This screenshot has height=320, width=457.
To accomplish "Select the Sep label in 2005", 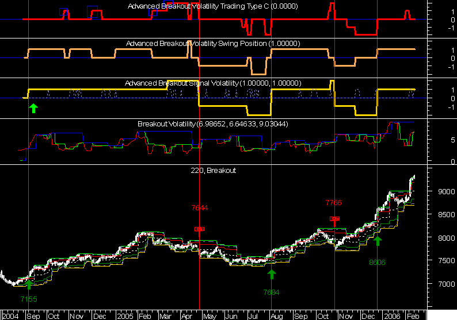I will [x=301, y=316].
